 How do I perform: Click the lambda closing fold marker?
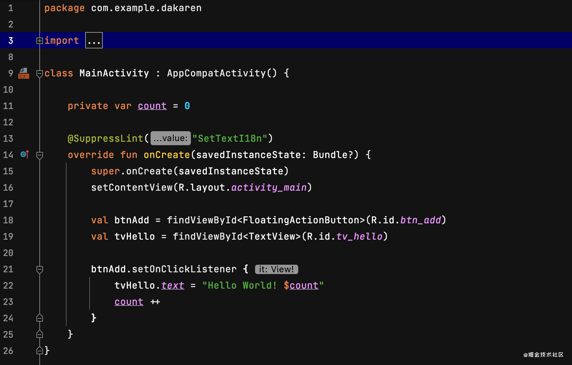coord(40,318)
